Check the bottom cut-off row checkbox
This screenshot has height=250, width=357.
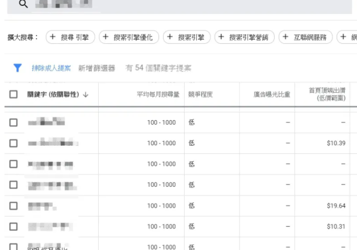[x=13, y=246]
